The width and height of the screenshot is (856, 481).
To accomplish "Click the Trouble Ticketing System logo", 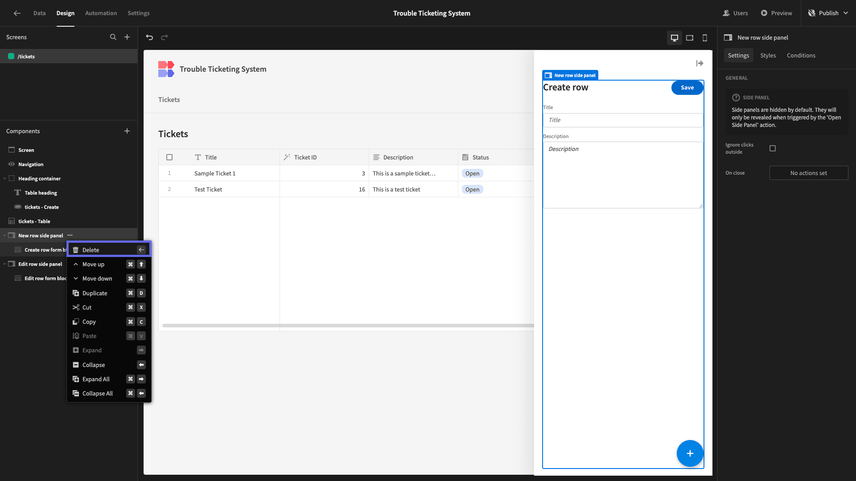I will pyautogui.click(x=166, y=69).
